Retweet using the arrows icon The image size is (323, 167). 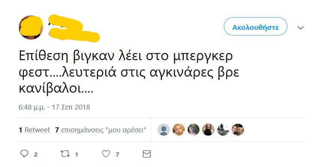65,154
